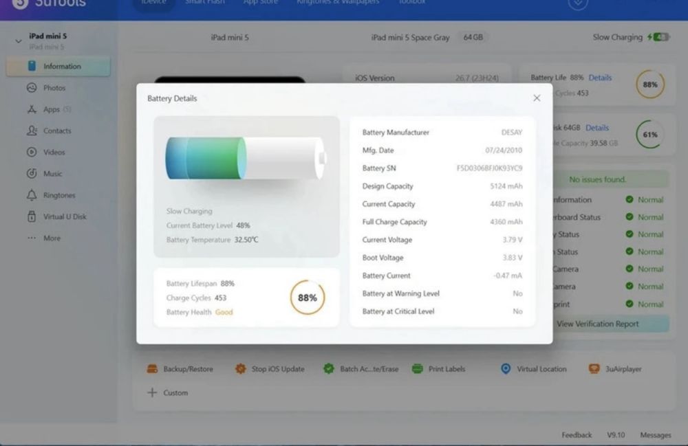Click Boot Voltage 3.83 V value

click(513, 258)
